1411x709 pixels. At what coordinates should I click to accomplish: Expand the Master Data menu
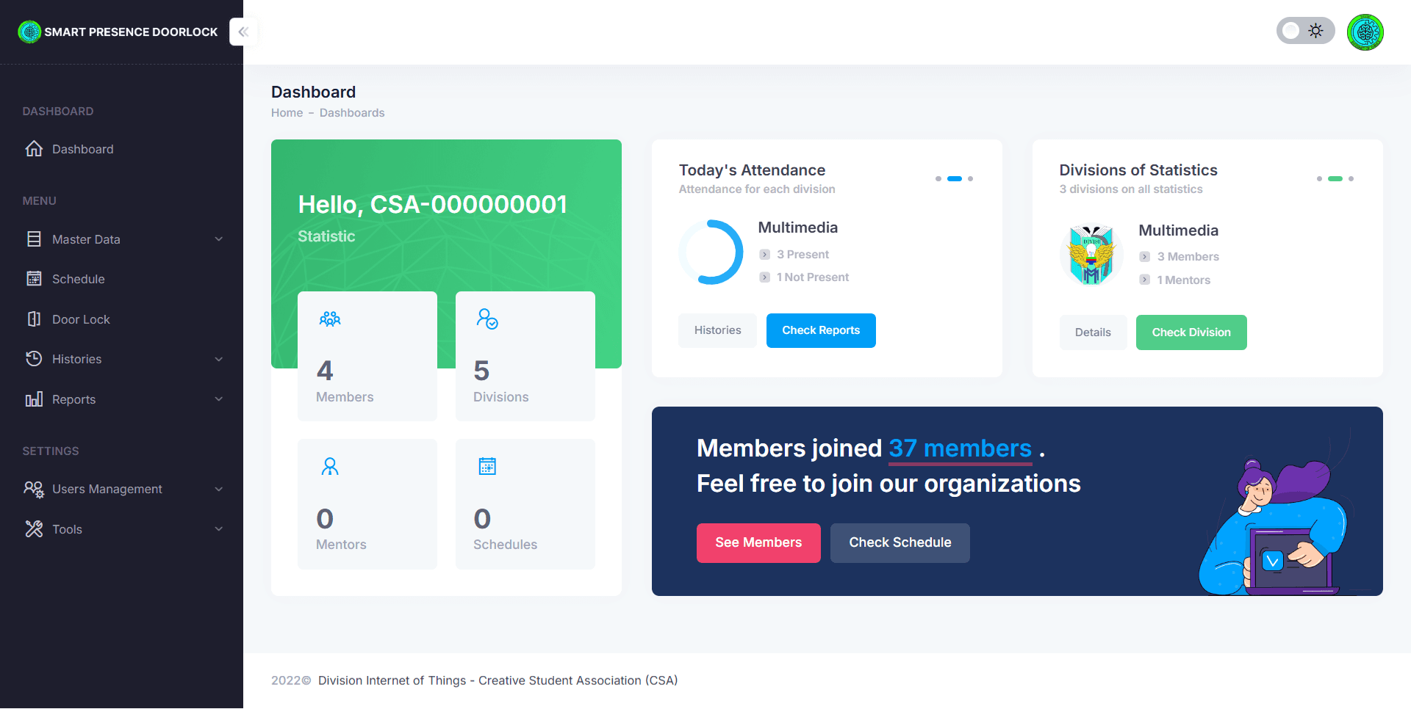coord(122,239)
